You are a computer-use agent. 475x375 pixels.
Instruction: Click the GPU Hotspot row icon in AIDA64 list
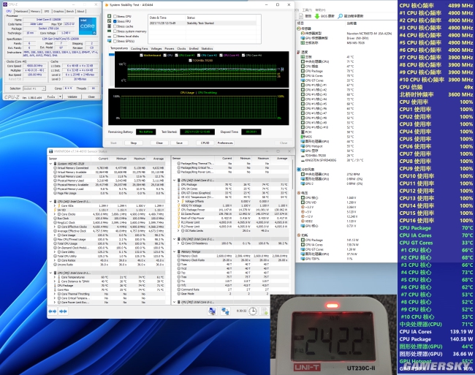pyautogui.click(x=303, y=146)
